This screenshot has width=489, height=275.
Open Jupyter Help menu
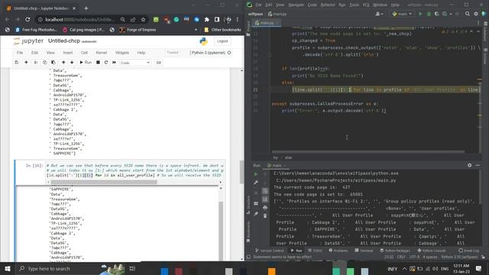tap(141, 53)
